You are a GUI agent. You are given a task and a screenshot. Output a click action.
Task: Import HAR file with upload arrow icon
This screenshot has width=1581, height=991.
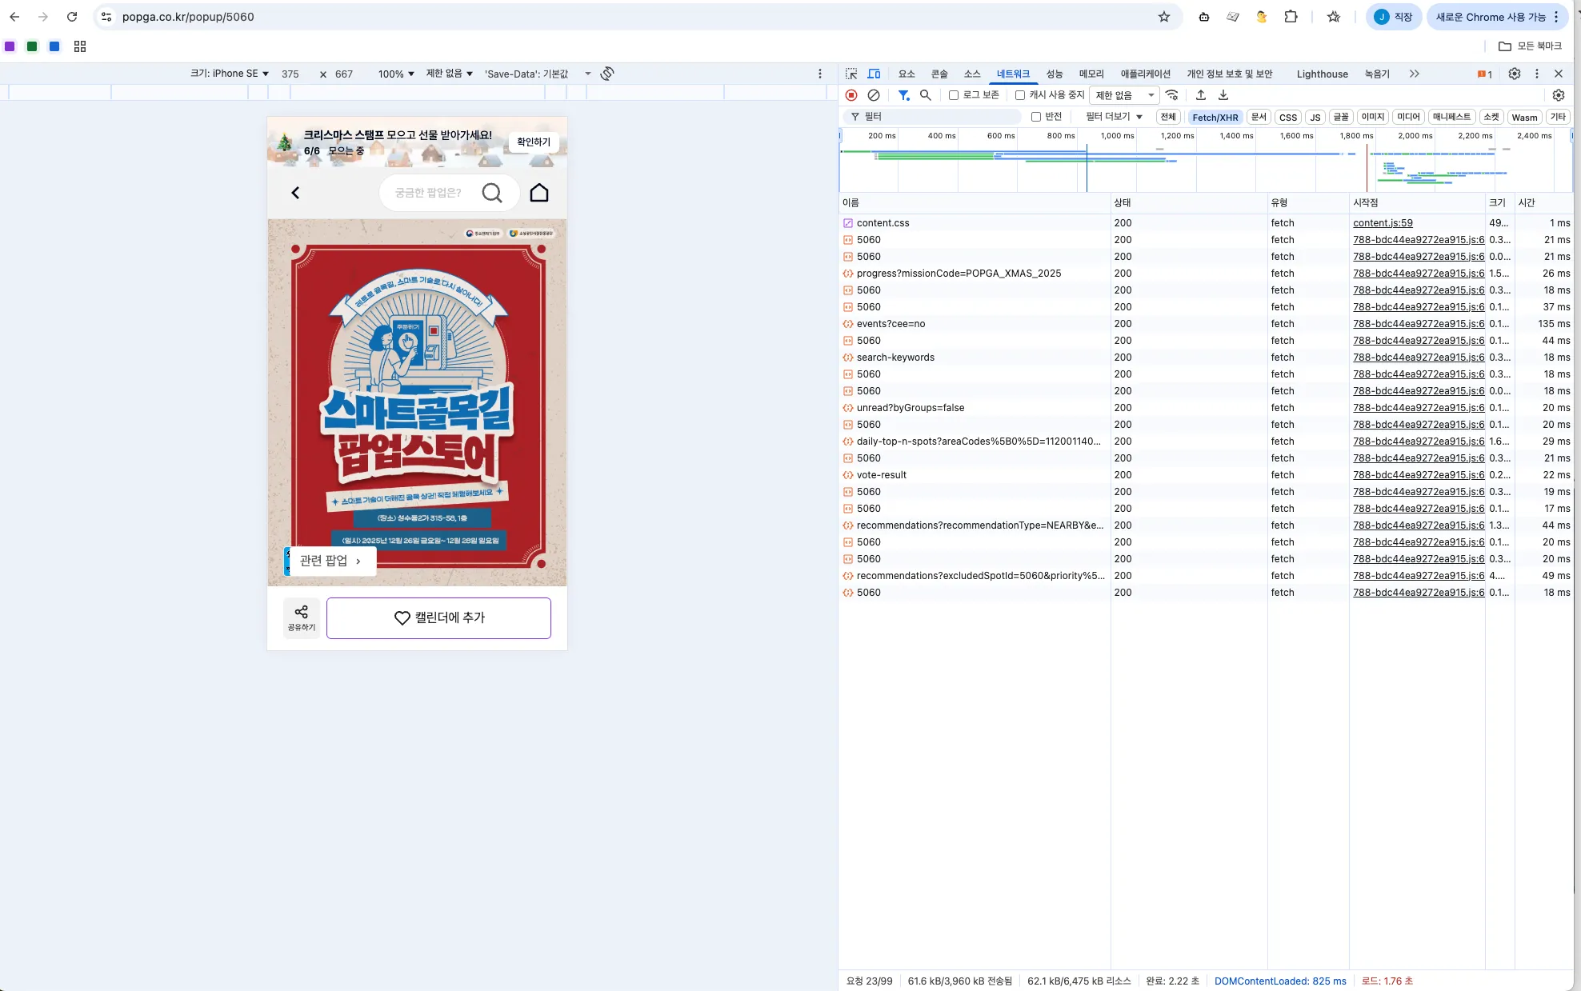click(x=1201, y=95)
